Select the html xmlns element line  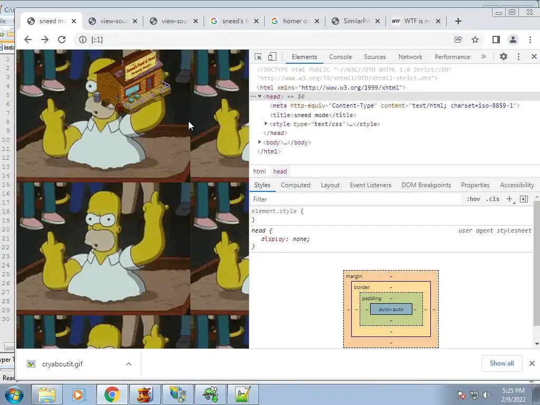tap(331, 88)
